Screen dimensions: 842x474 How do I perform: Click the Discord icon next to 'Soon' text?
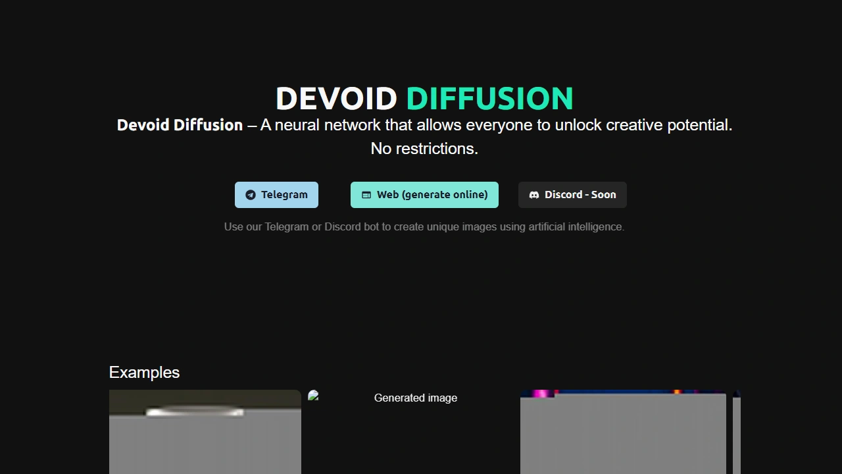pos(534,195)
